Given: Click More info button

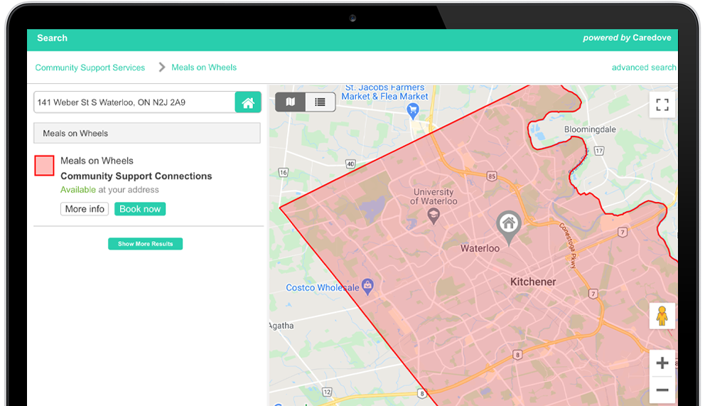Looking at the screenshot, I should pos(85,209).
